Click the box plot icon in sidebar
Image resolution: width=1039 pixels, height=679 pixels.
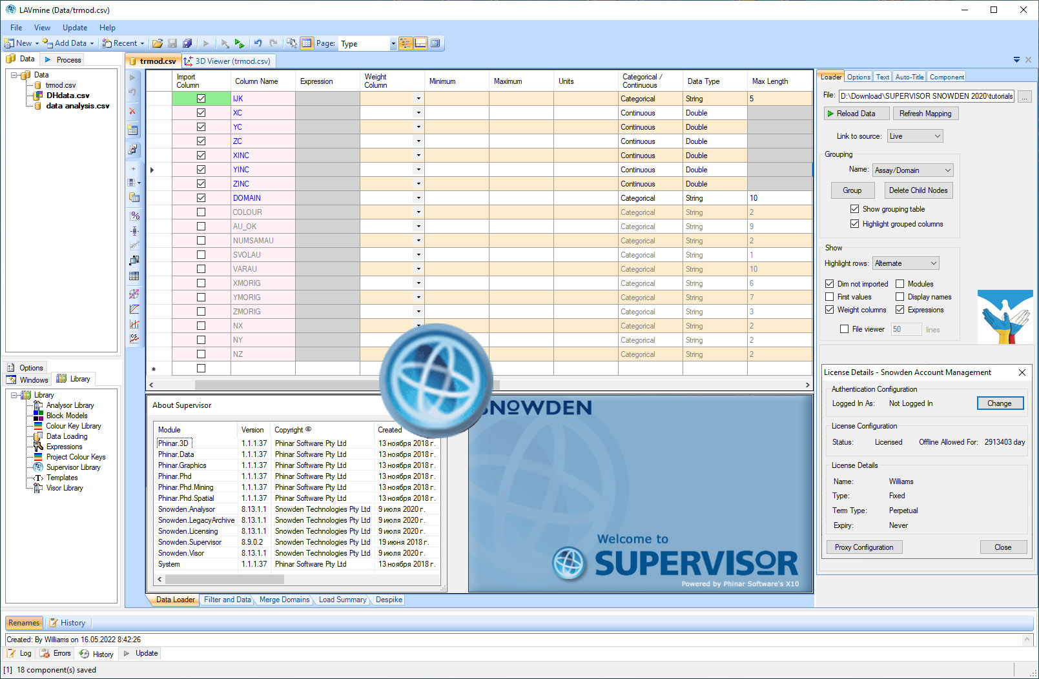(x=134, y=230)
